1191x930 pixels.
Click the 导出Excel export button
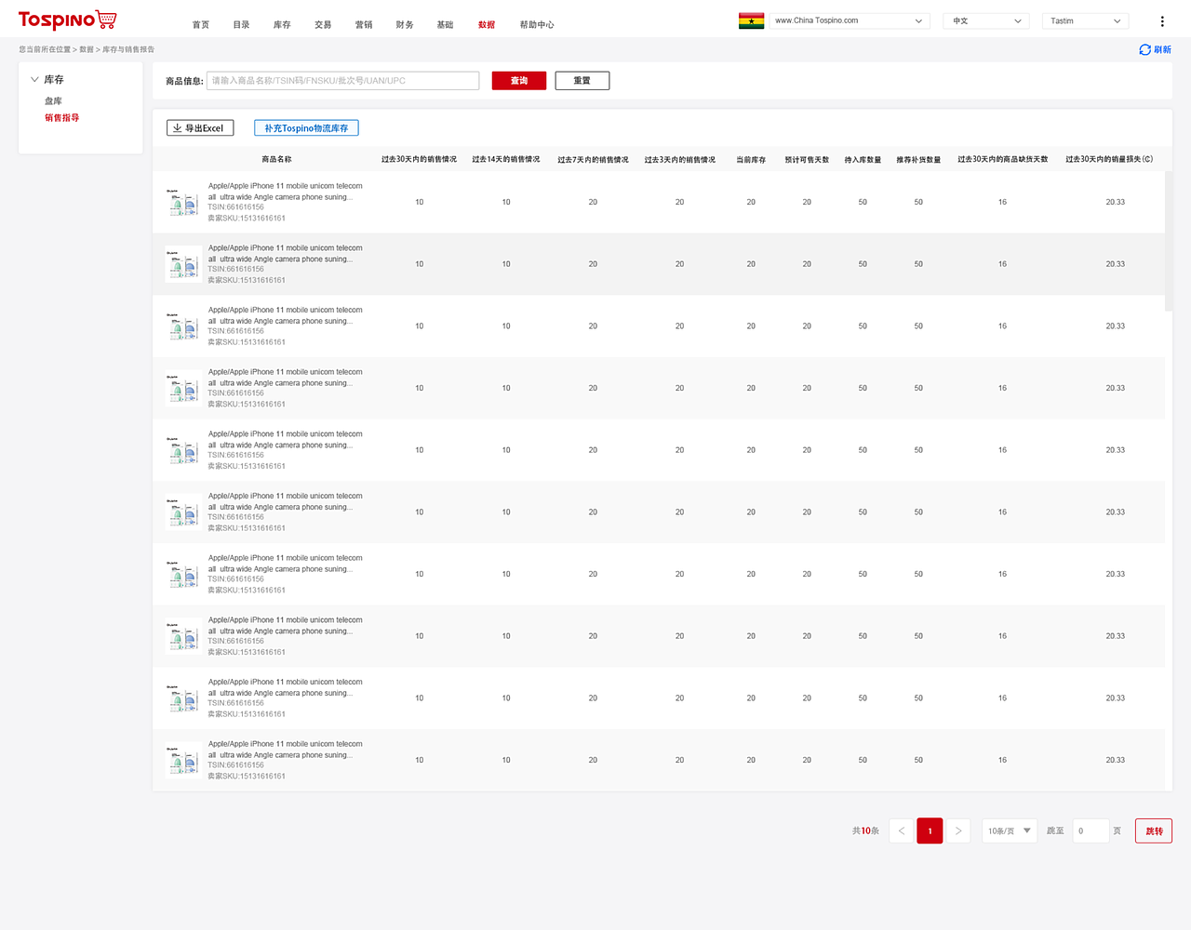200,128
